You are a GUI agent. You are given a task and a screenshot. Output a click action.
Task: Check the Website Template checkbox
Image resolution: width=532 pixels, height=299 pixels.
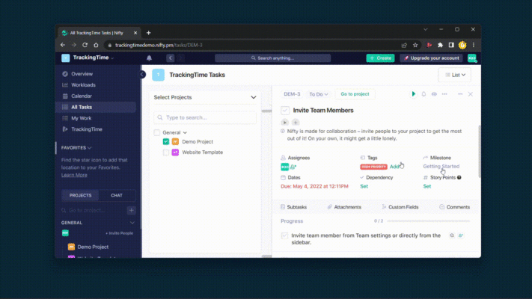(x=166, y=152)
